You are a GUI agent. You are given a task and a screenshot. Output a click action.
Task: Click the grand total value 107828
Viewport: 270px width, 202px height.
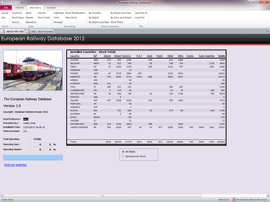(x=221, y=142)
